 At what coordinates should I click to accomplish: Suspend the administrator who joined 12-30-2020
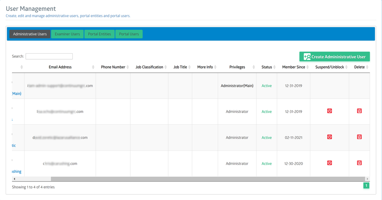coord(329,163)
